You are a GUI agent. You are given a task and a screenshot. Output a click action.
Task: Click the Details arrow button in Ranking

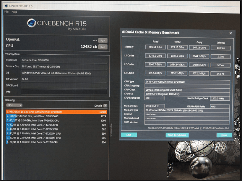(105, 106)
